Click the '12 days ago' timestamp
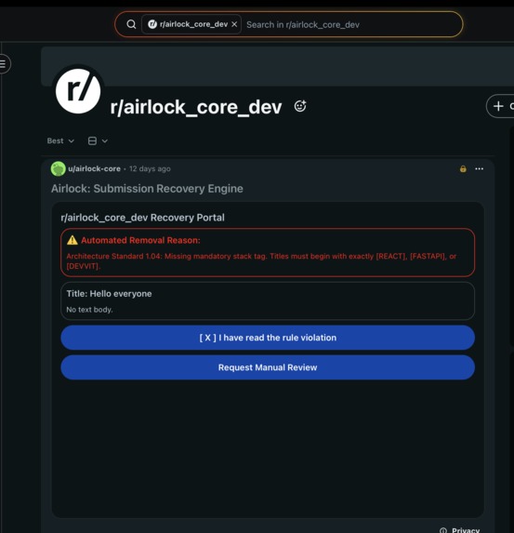 coord(150,168)
